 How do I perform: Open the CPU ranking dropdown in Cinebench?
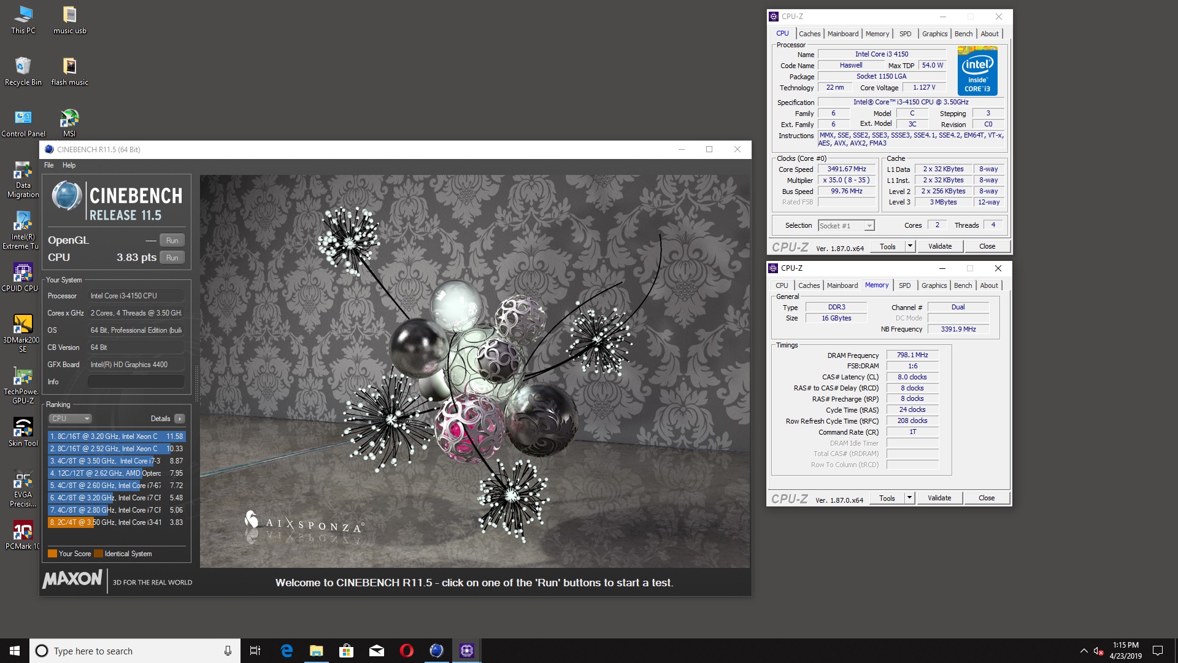coord(71,419)
